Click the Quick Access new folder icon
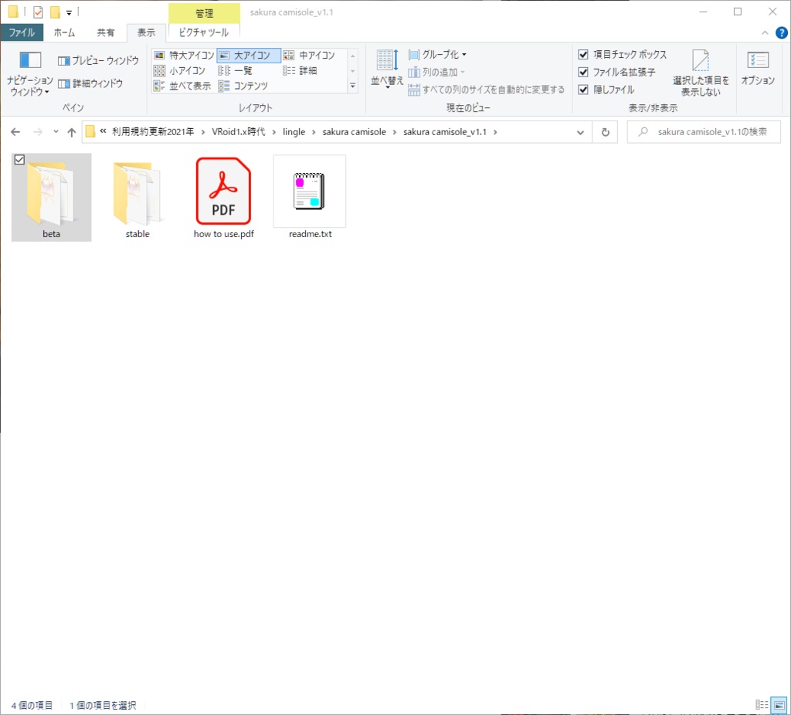Viewport: 791px width, 715px height. tap(55, 12)
